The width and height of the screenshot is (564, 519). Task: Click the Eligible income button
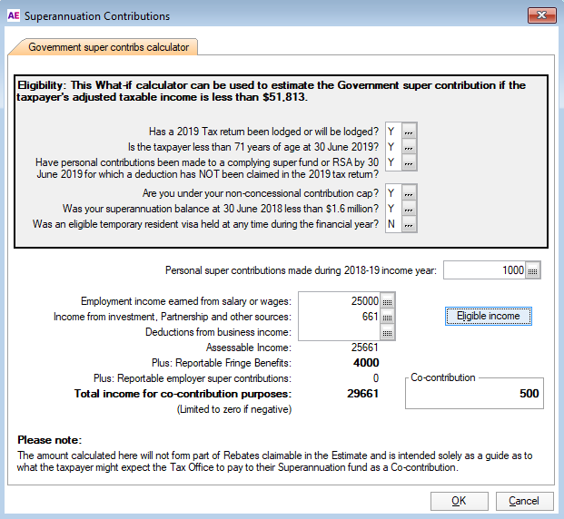(488, 316)
